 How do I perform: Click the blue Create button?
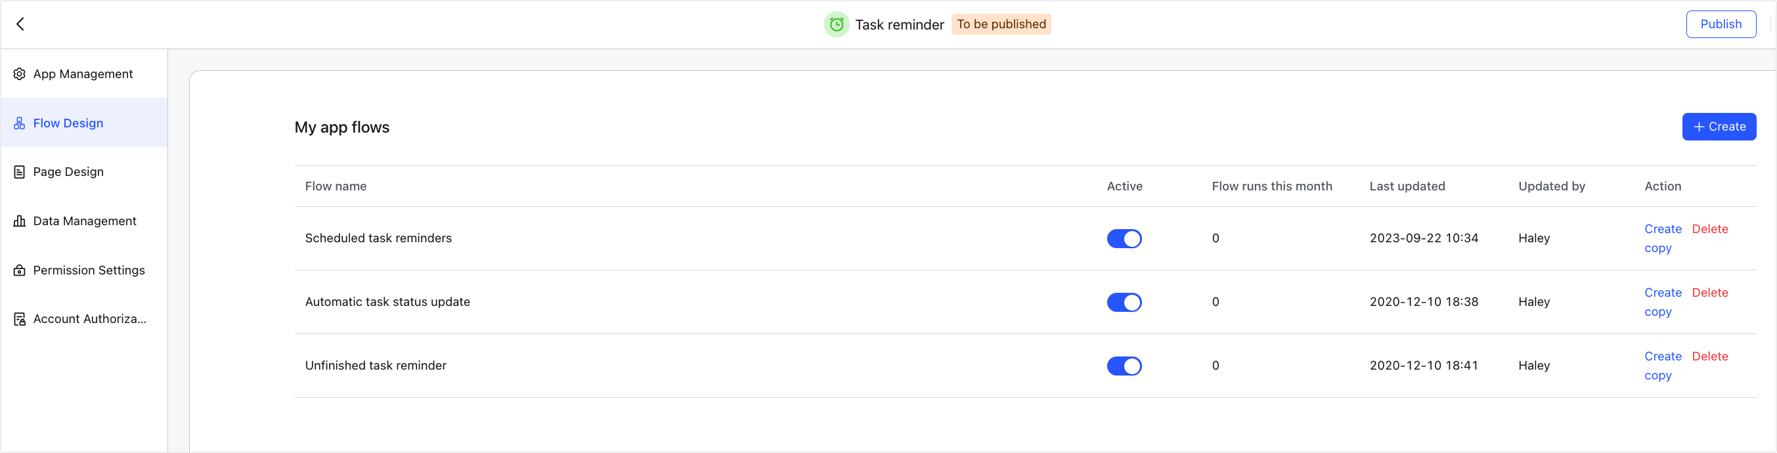coord(1719,127)
